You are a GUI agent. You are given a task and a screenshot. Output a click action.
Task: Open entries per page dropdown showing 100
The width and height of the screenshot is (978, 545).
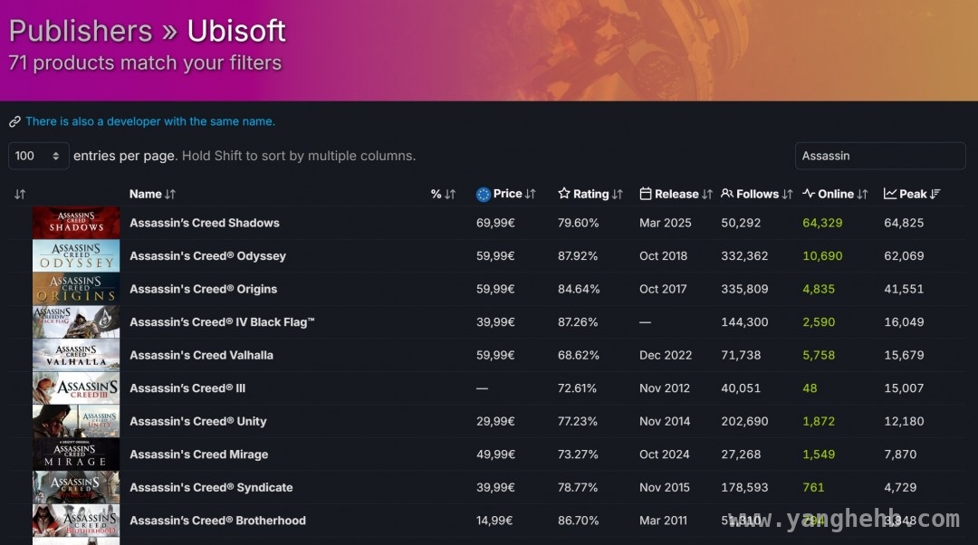click(38, 156)
